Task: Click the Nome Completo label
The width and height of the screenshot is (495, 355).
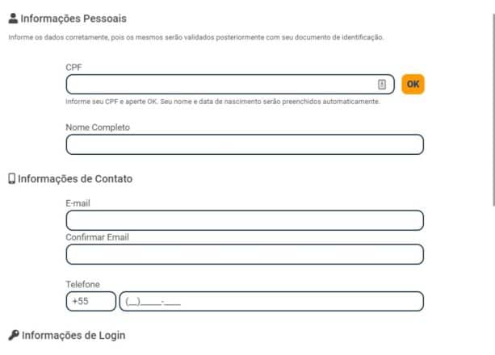Action: pos(98,127)
